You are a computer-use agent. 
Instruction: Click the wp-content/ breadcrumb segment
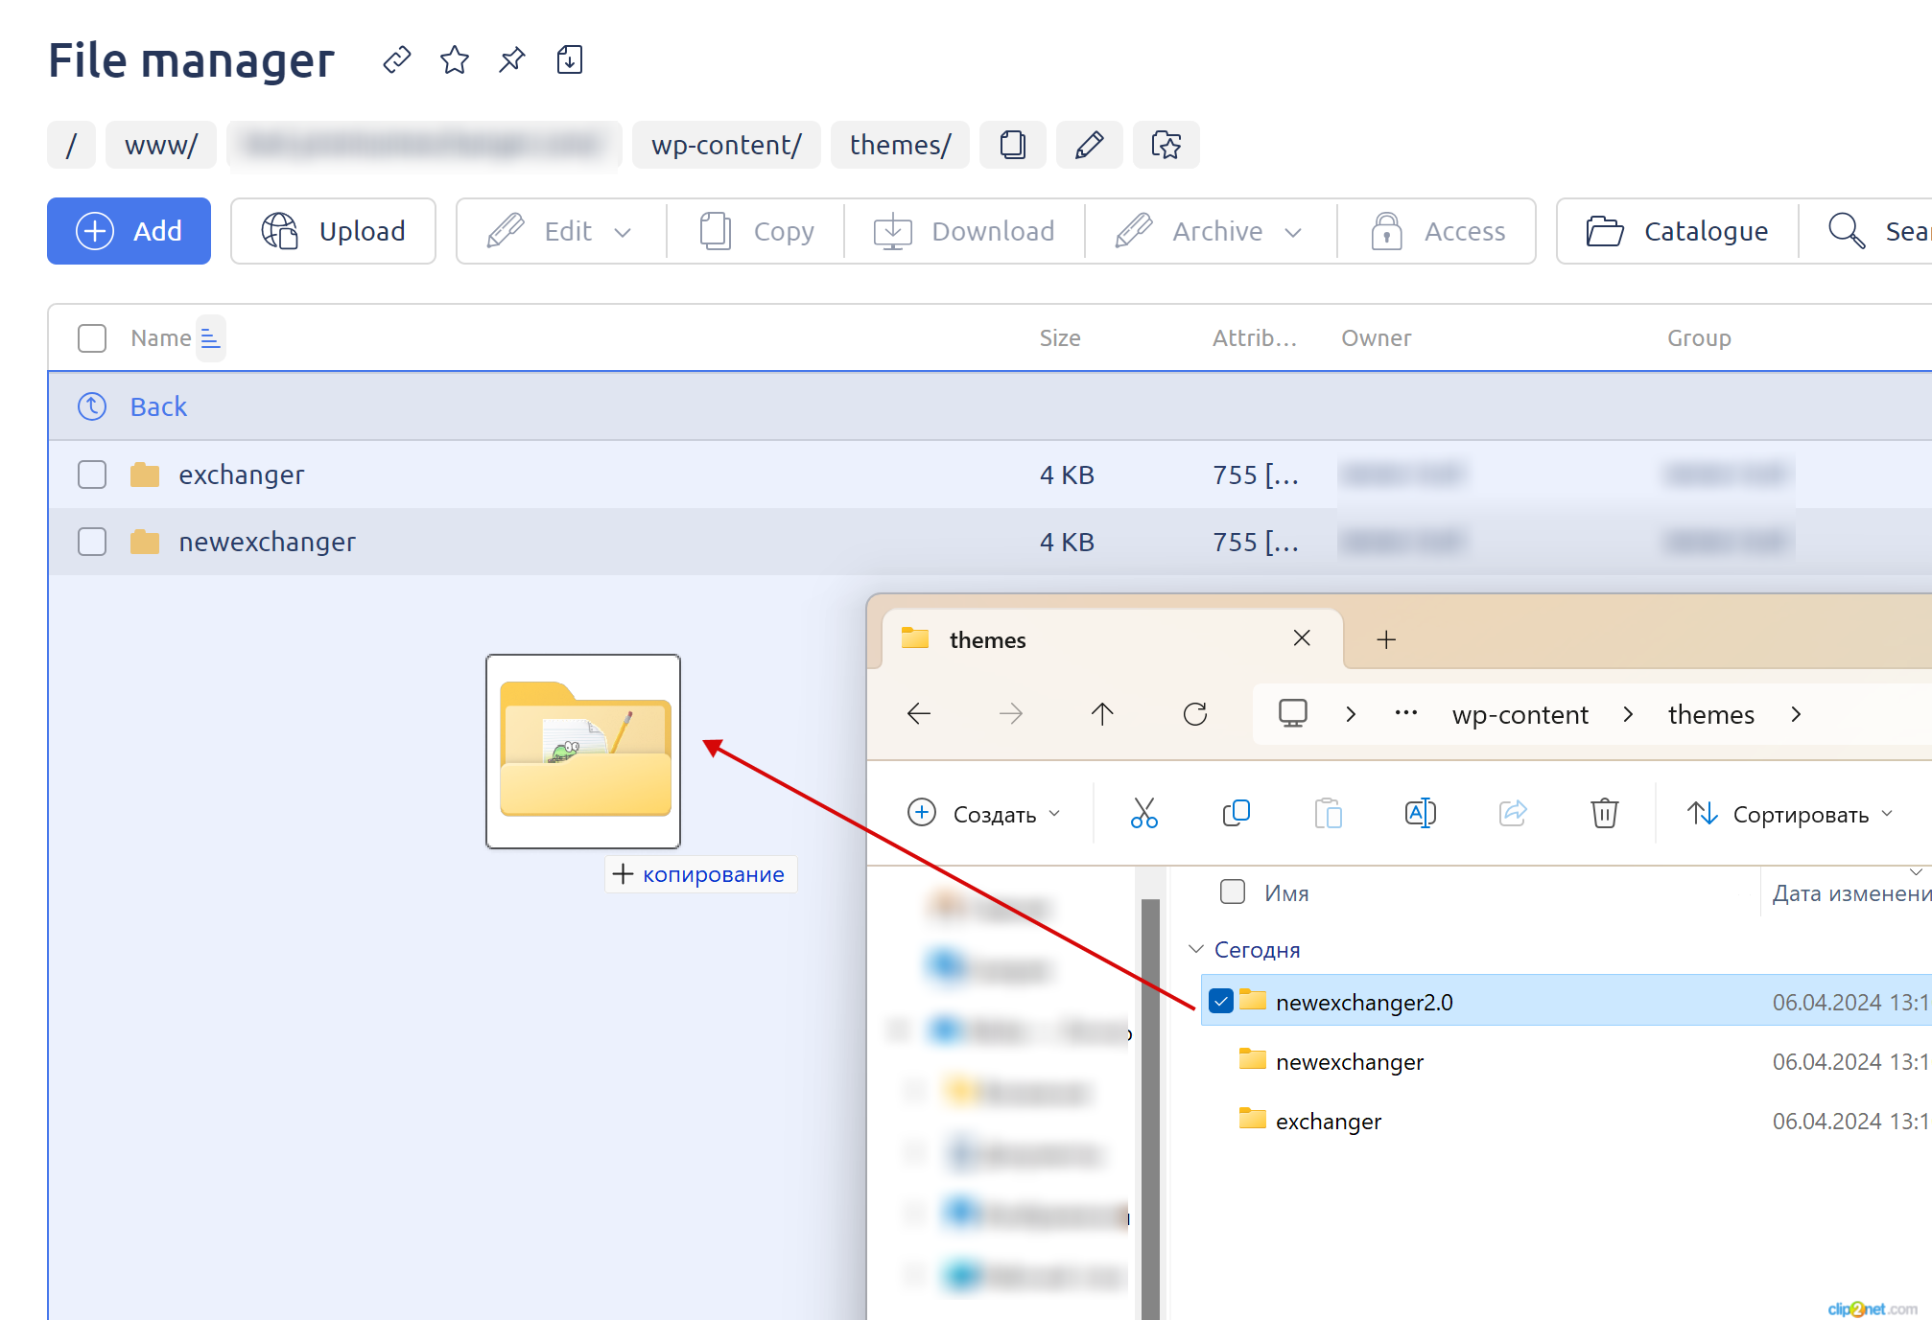pos(726,145)
